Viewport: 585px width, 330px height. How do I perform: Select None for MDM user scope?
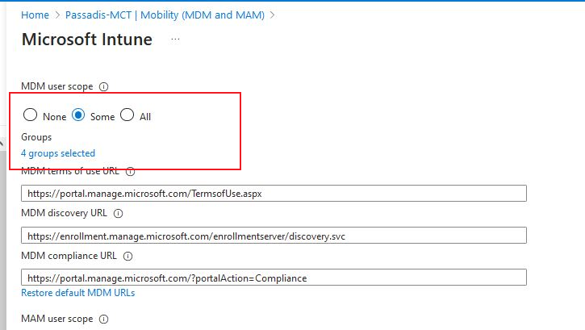[x=30, y=115]
